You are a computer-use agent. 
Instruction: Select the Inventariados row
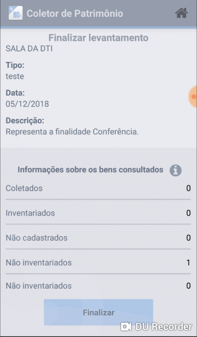[x=98, y=213]
